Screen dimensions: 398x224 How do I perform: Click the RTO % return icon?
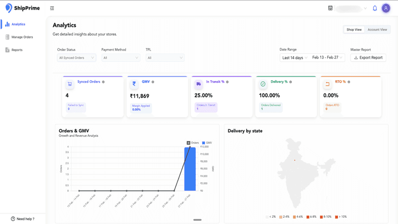tap(327, 84)
